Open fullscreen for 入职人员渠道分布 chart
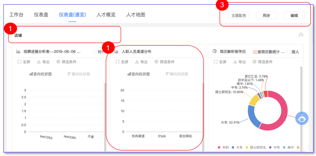Viewport: 316px width, 156px height. [122, 62]
